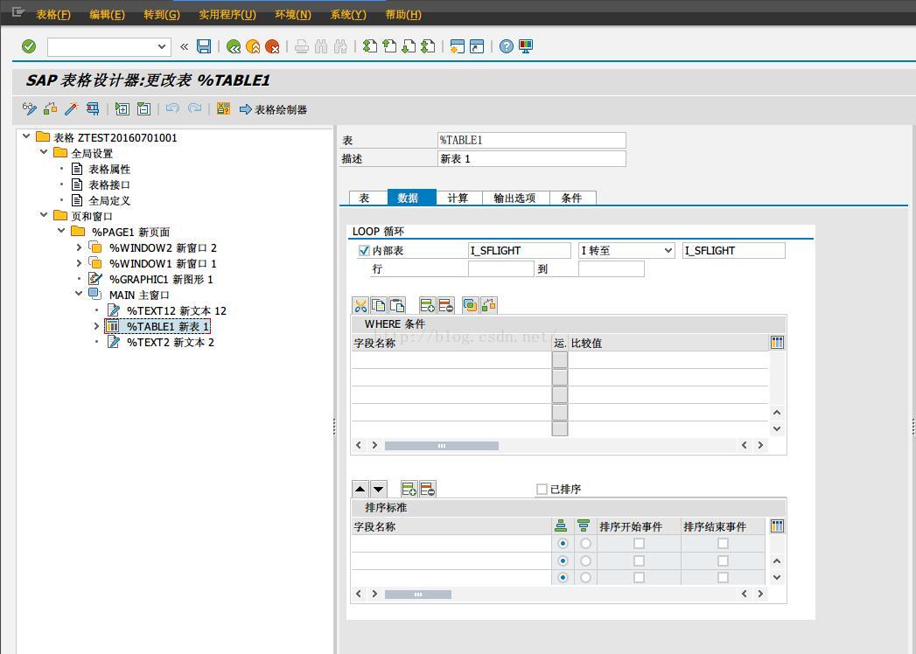Collapse the 页和窗口 folder
The height and width of the screenshot is (654, 916).
44,215
